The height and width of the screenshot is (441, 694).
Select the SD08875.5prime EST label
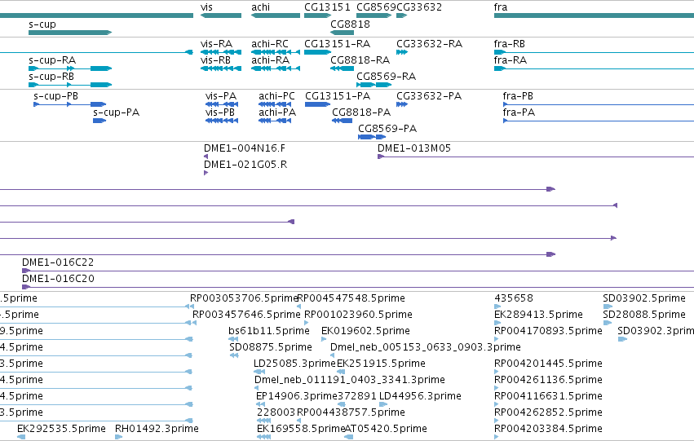pyautogui.click(x=271, y=347)
